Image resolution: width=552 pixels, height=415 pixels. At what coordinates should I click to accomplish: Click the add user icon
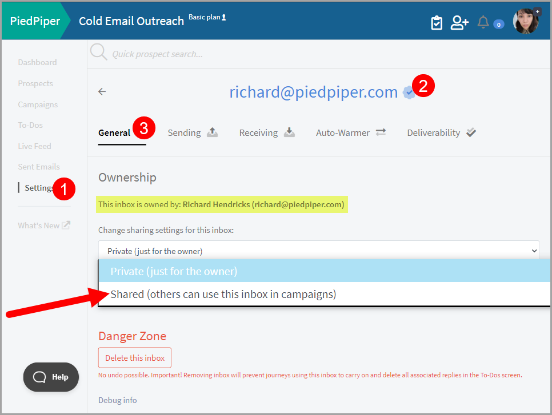pyautogui.click(x=459, y=23)
